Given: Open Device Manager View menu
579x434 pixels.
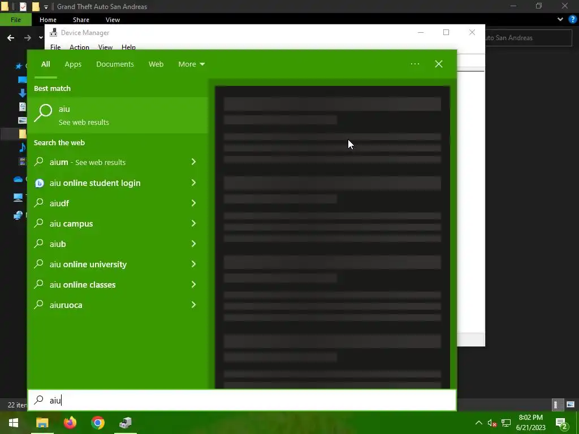Looking at the screenshot, I should (105, 47).
